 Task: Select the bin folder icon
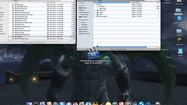pyautogui.click(x=98, y=4)
